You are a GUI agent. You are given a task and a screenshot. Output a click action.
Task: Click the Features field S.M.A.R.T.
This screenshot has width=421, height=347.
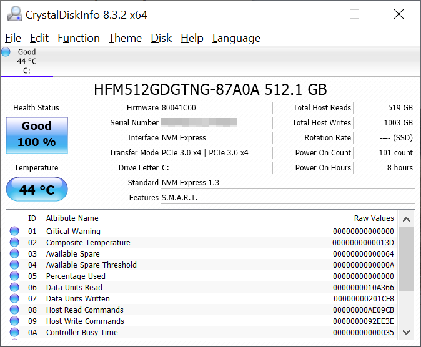coord(288,198)
